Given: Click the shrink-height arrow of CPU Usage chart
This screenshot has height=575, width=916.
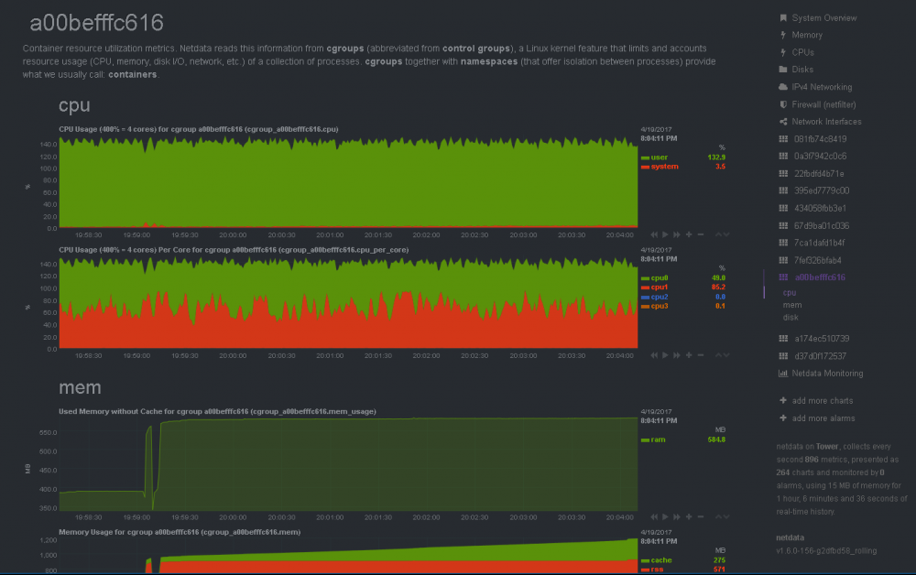Looking at the screenshot, I should click(x=718, y=234).
